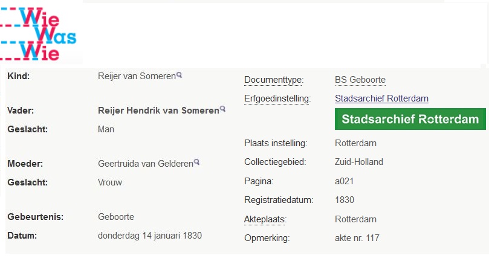The width and height of the screenshot is (489, 267).
Task: Open the Stadsarchief Rotterdam link
Action: [381, 98]
